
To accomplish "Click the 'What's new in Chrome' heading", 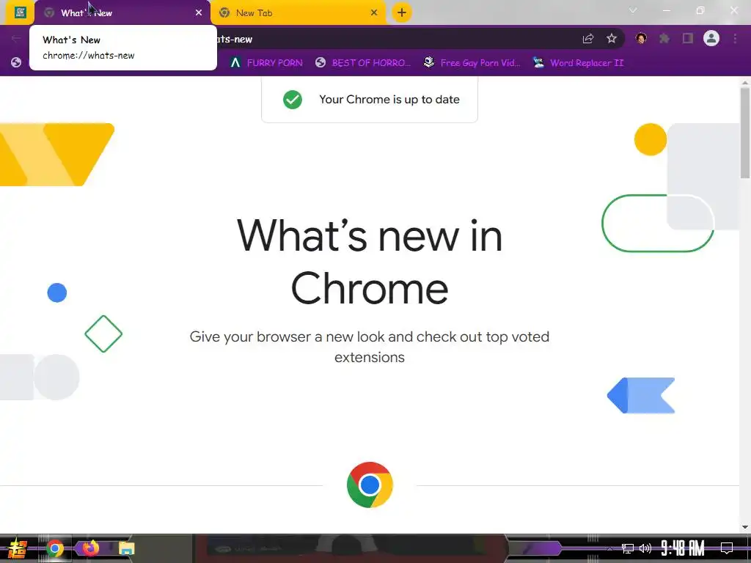I will 370,262.
